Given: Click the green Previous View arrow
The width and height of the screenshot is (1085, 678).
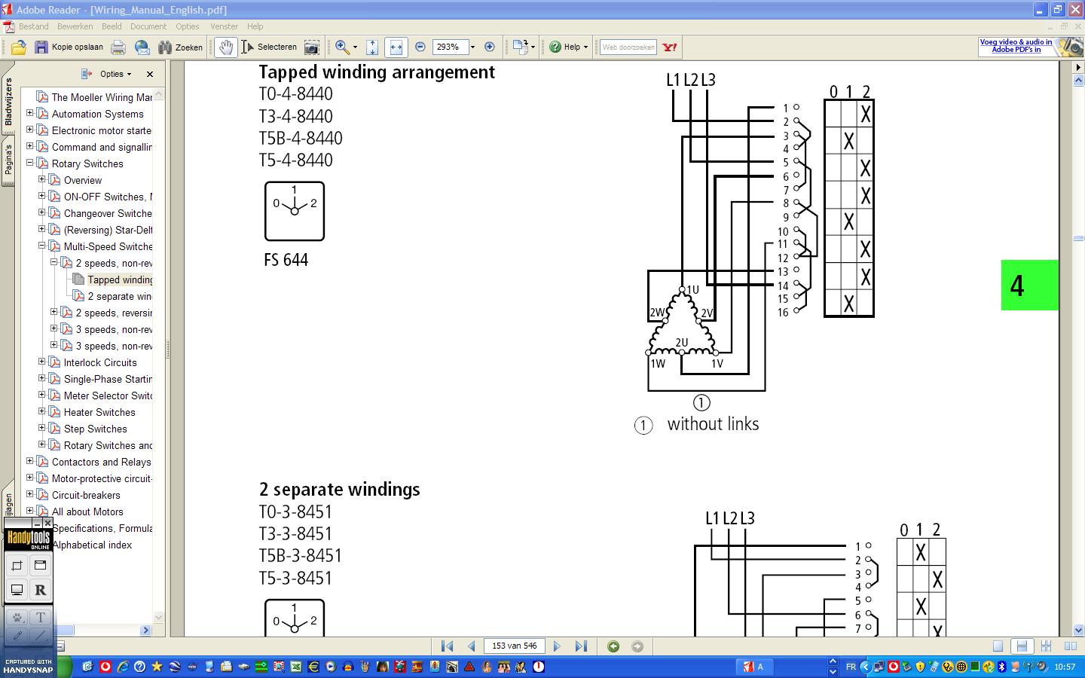Looking at the screenshot, I should pos(613,646).
